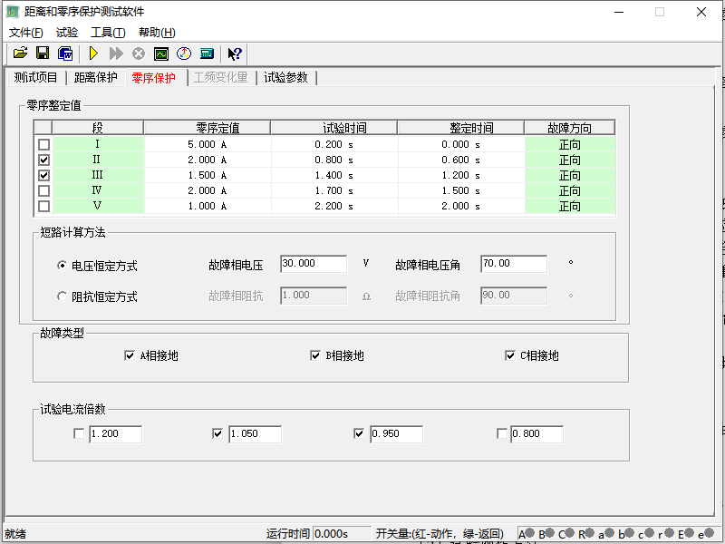The height and width of the screenshot is (544, 725).
Task: Open the waveform monitor icon
Action: click(x=161, y=54)
